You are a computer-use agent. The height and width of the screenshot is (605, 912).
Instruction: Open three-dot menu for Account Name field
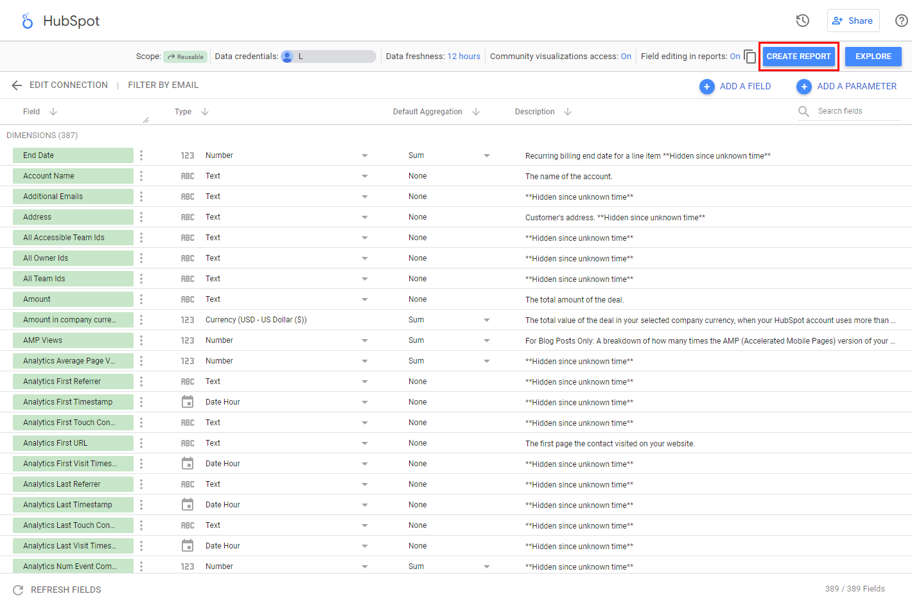click(x=141, y=176)
